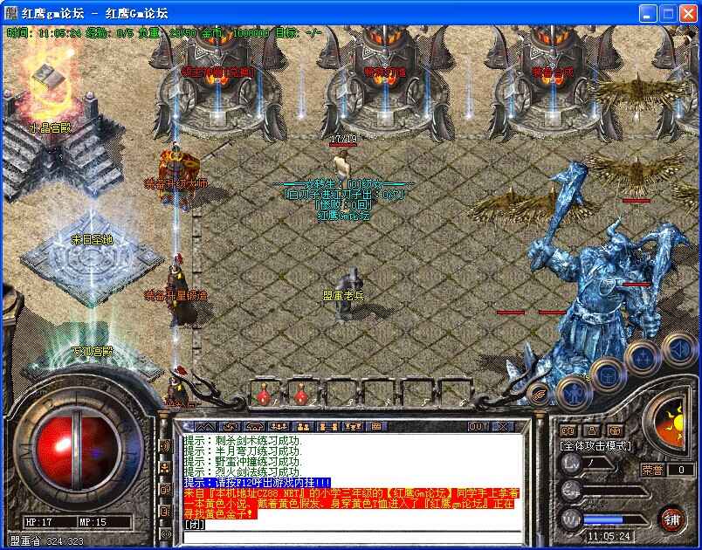Toggle the group chat channel side button
This screenshot has height=550, width=702.
click(x=165, y=469)
